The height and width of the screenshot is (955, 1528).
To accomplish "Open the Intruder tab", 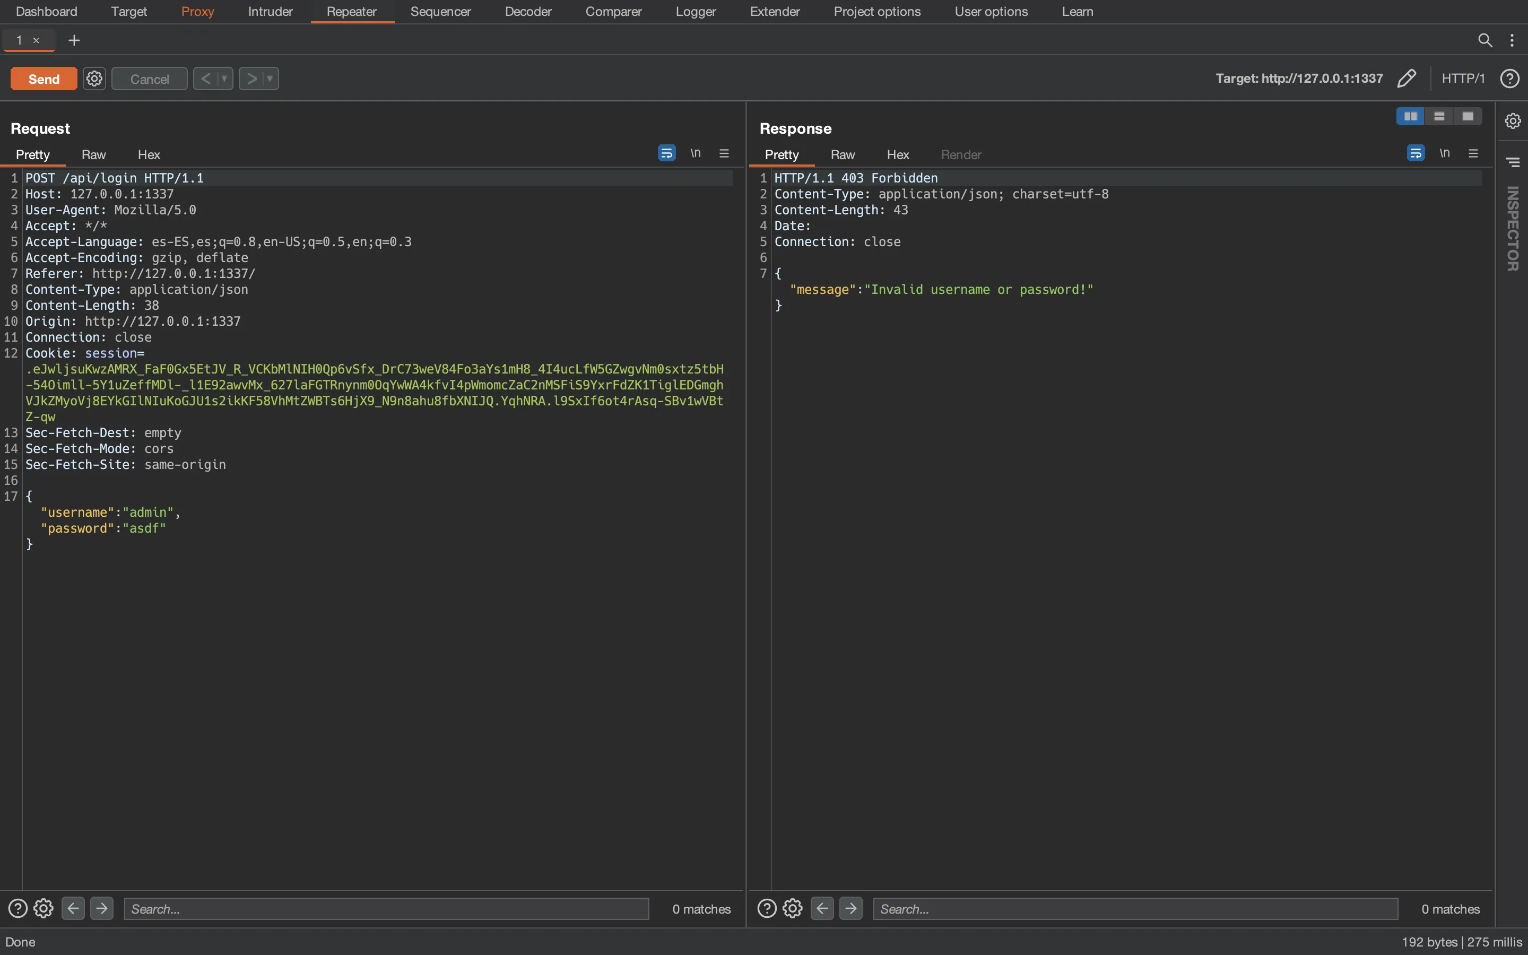I will [x=270, y=11].
